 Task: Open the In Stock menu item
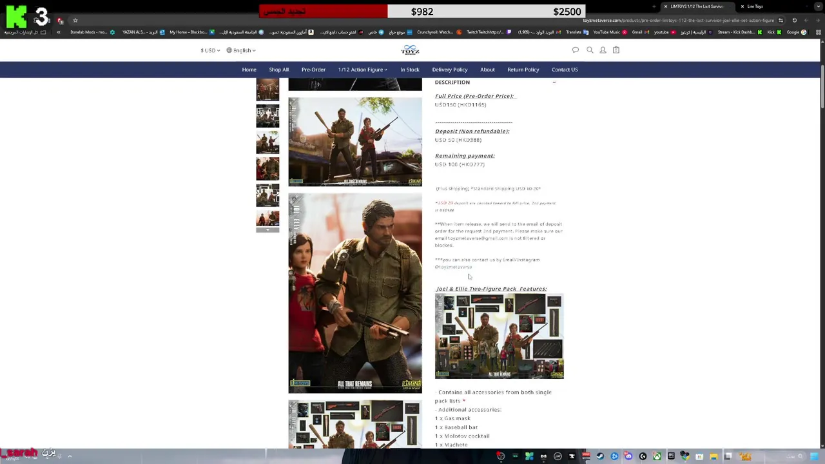coord(409,70)
